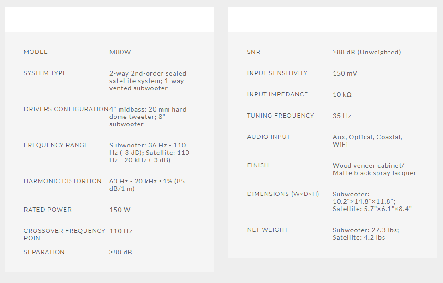Click the SYSTEM TYPE label
Screen dimensions: 443x283
tap(45, 73)
